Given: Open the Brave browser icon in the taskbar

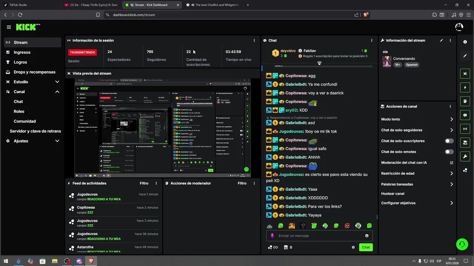Looking at the screenshot, I should [x=91, y=261].
